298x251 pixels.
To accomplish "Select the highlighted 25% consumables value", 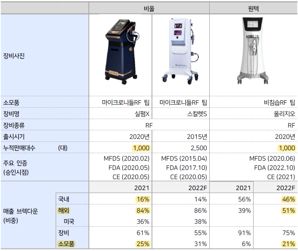I will pyautogui.click(x=143, y=244).
